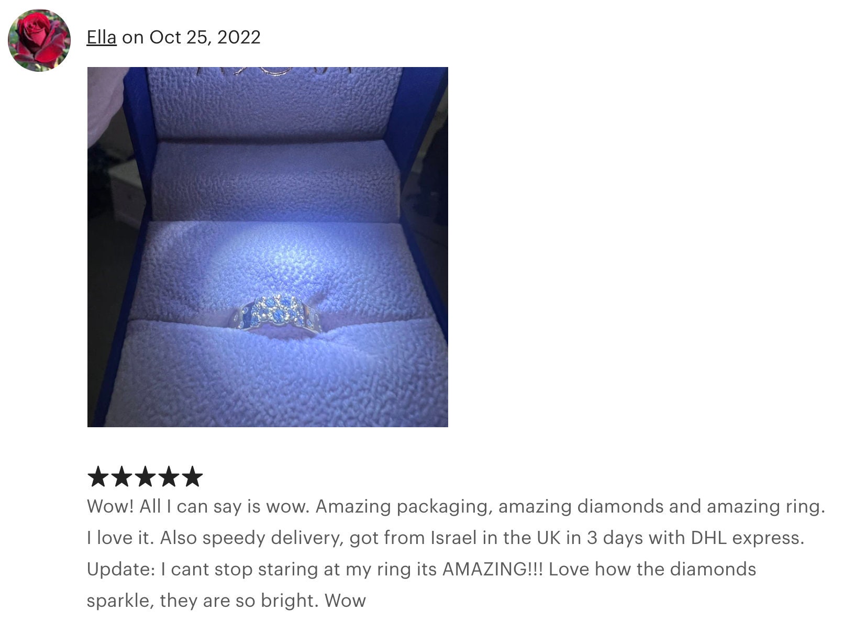Viewport: 866px width, 622px height.
Task: Click the final "Wow" ending the review
Action: coord(345,601)
